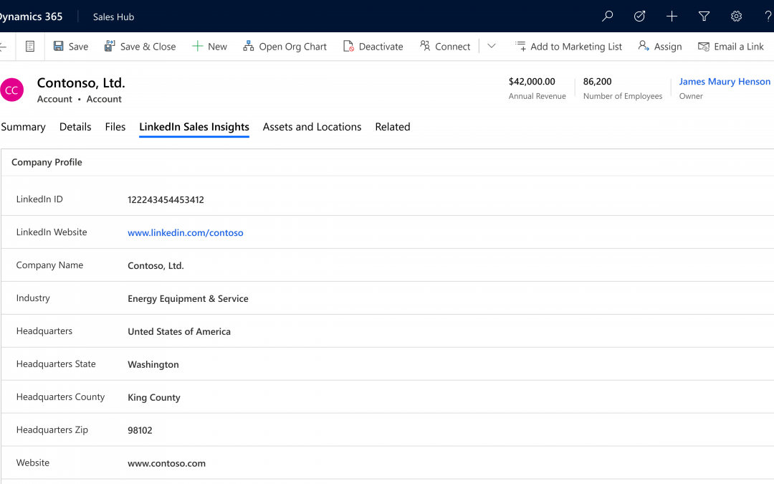Viewport: 774px width, 484px height.
Task: Click the Company Profile section header
Action: click(x=47, y=163)
